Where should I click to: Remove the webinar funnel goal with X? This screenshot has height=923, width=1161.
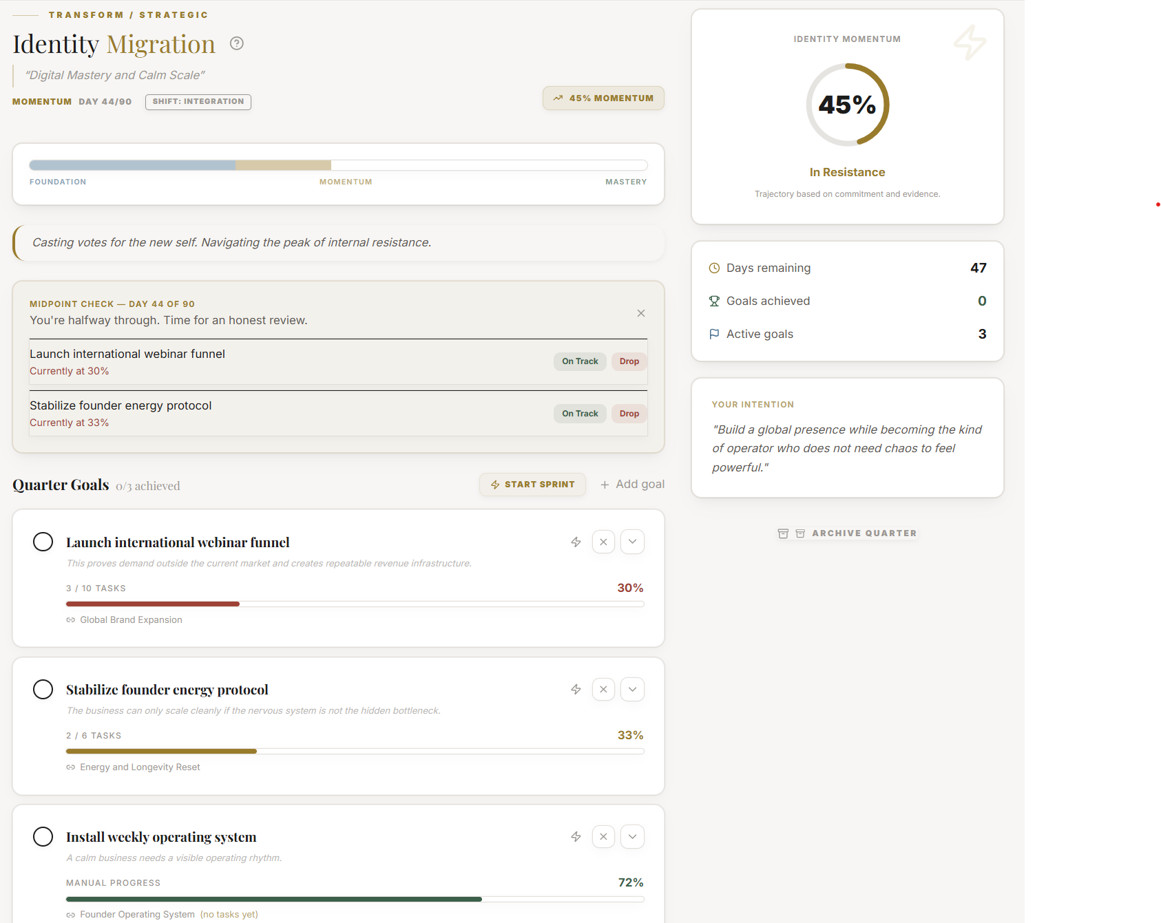pyautogui.click(x=603, y=542)
